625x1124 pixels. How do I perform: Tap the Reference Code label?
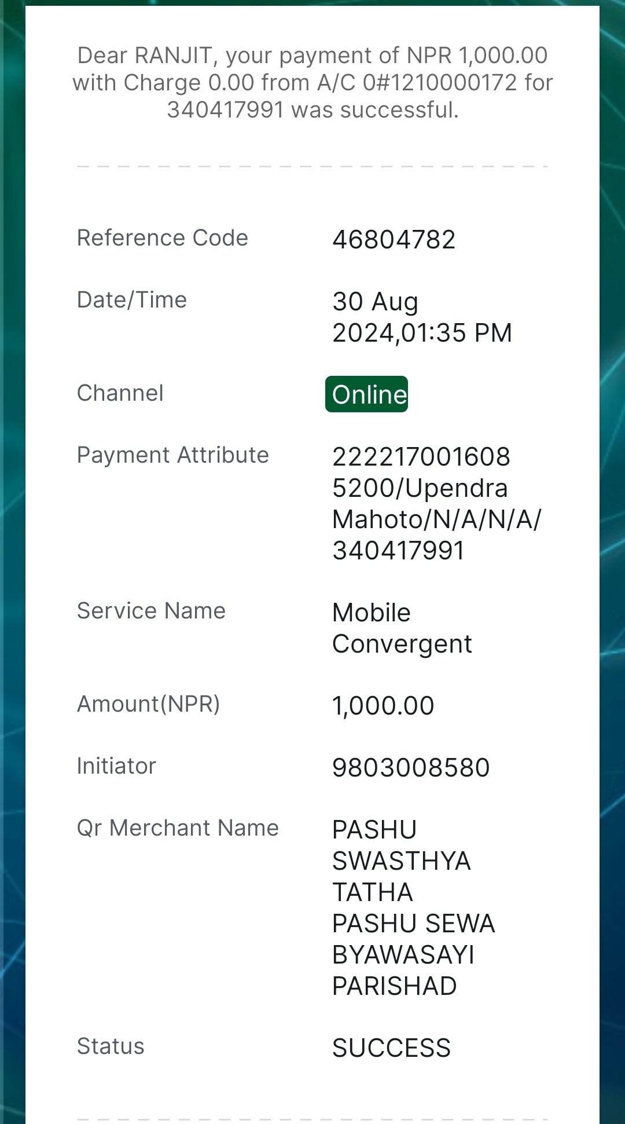(163, 238)
